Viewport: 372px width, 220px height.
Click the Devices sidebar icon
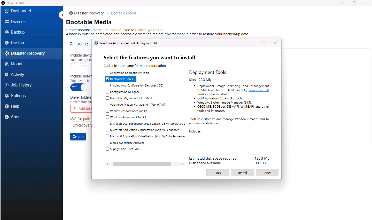click(7, 22)
